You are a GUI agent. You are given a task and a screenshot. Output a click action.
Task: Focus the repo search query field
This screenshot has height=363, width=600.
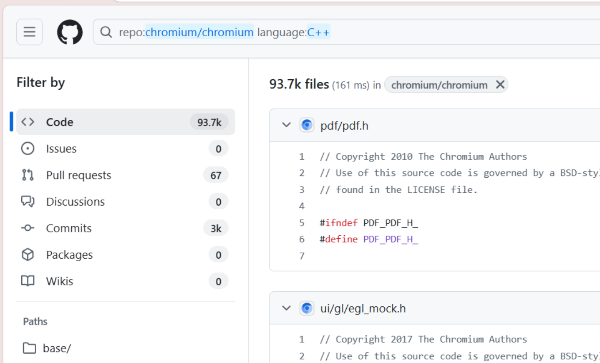click(x=346, y=32)
